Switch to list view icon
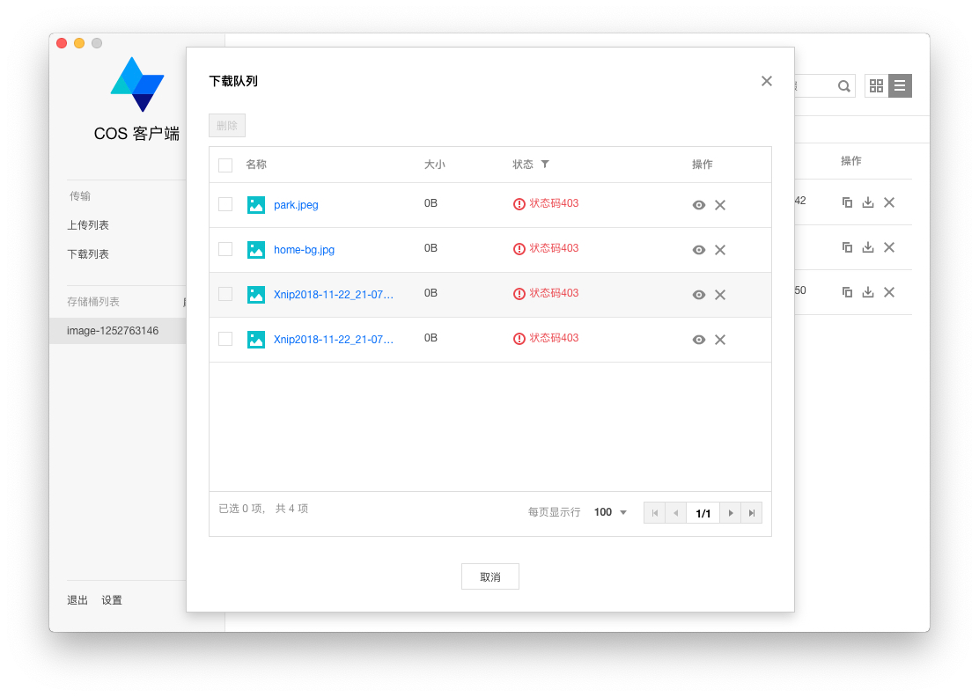Viewport: 979px width, 697px height. point(900,85)
